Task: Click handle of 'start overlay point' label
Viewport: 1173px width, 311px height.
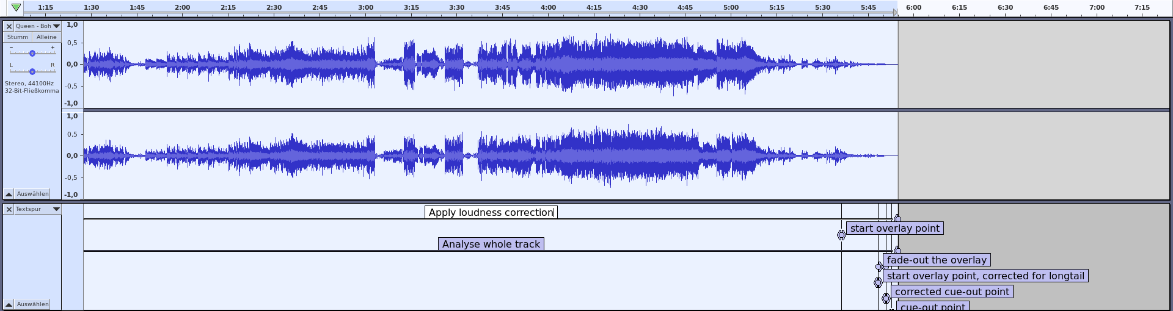Action: tap(841, 235)
